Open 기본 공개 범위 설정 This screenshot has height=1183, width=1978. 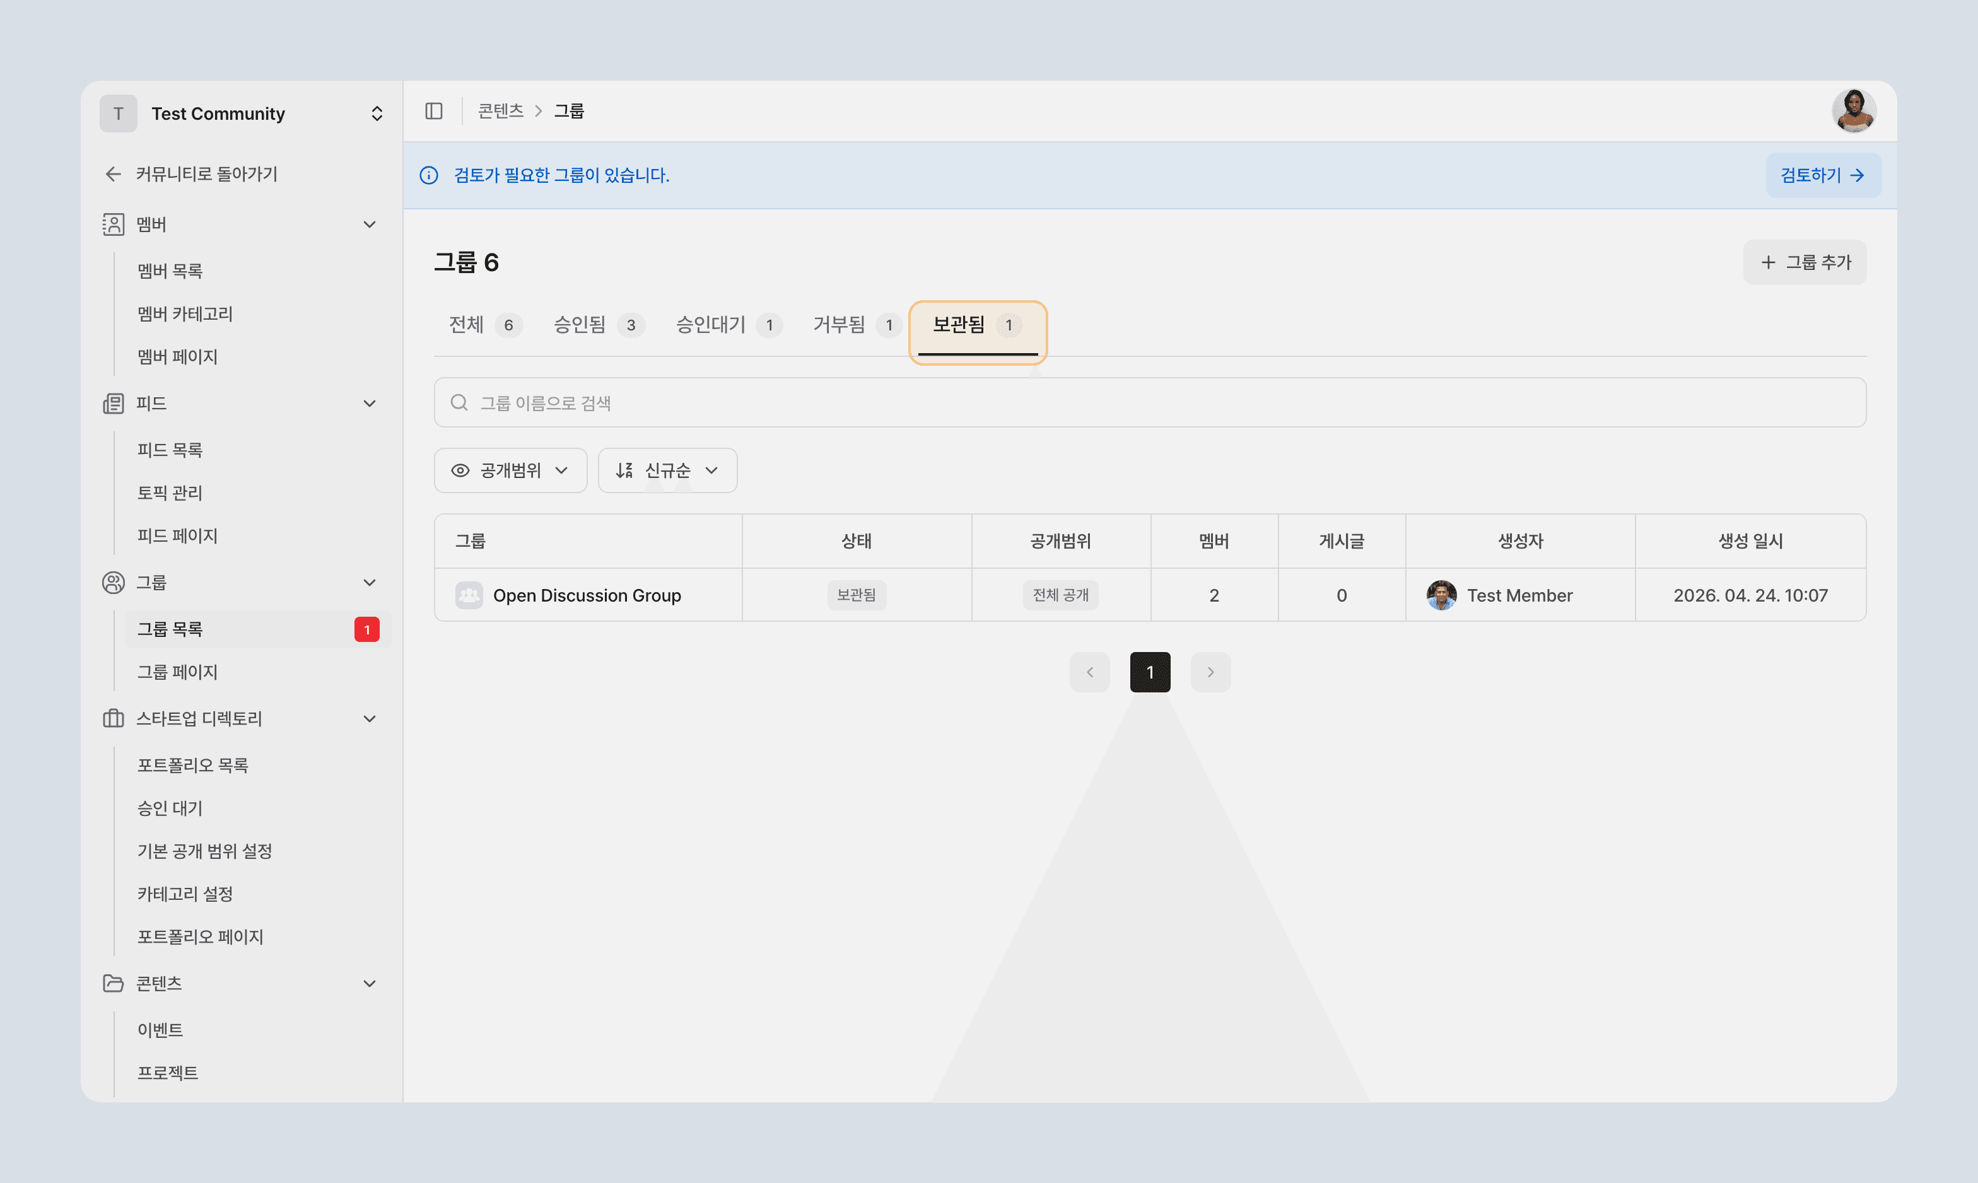[x=204, y=851]
